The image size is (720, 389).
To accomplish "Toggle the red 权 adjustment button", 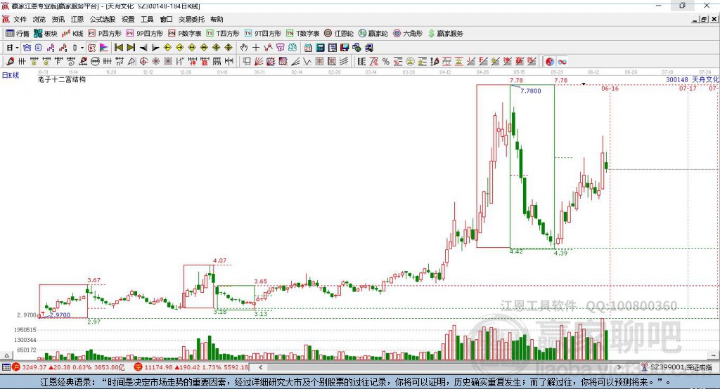I will coord(92,48).
